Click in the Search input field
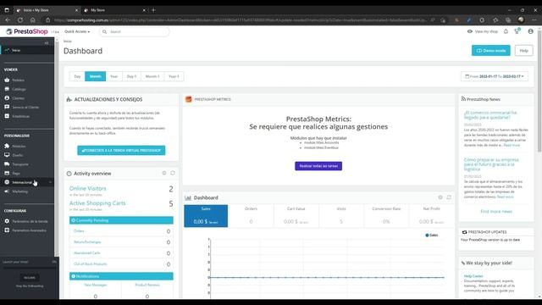The height and width of the screenshot is (305, 542). click(x=135, y=32)
